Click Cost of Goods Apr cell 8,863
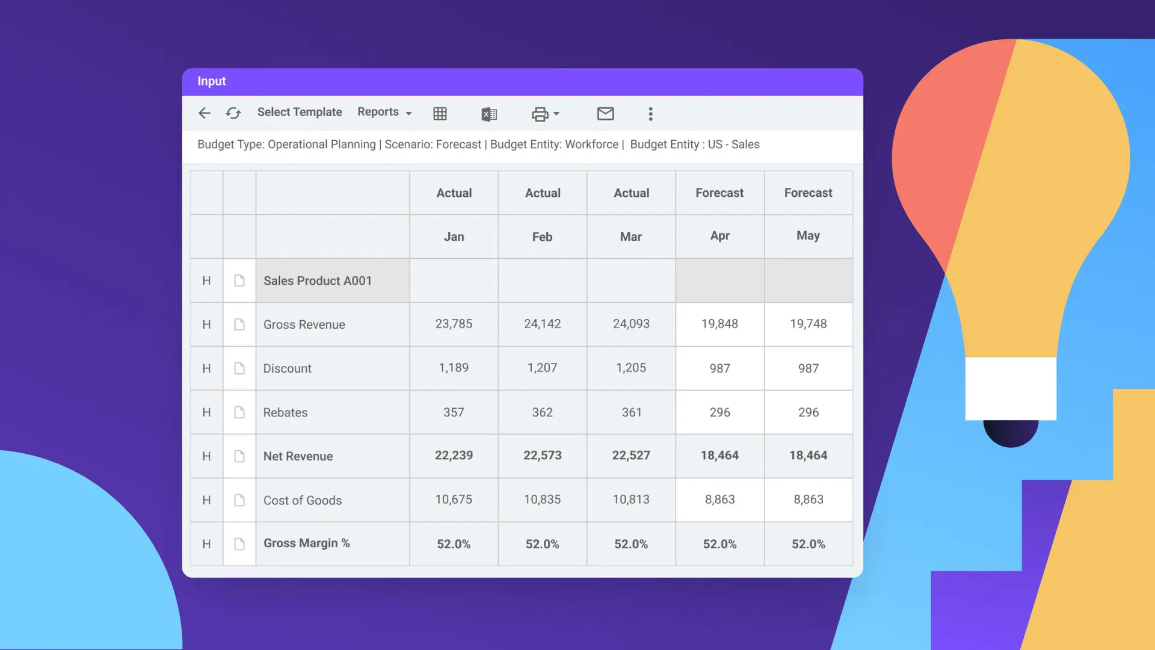This screenshot has width=1155, height=650. pos(719,500)
